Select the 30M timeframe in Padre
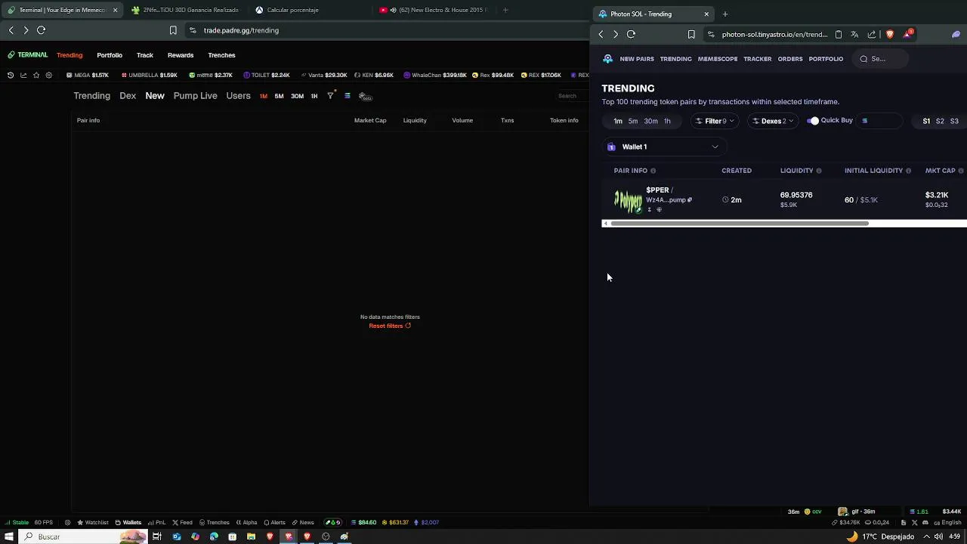Viewport: 967px width, 544px height. tap(297, 96)
